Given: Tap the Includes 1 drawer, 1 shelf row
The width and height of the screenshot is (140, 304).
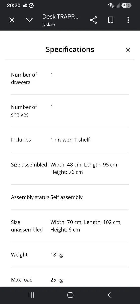Looking at the screenshot, I should [x=70, y=140].
